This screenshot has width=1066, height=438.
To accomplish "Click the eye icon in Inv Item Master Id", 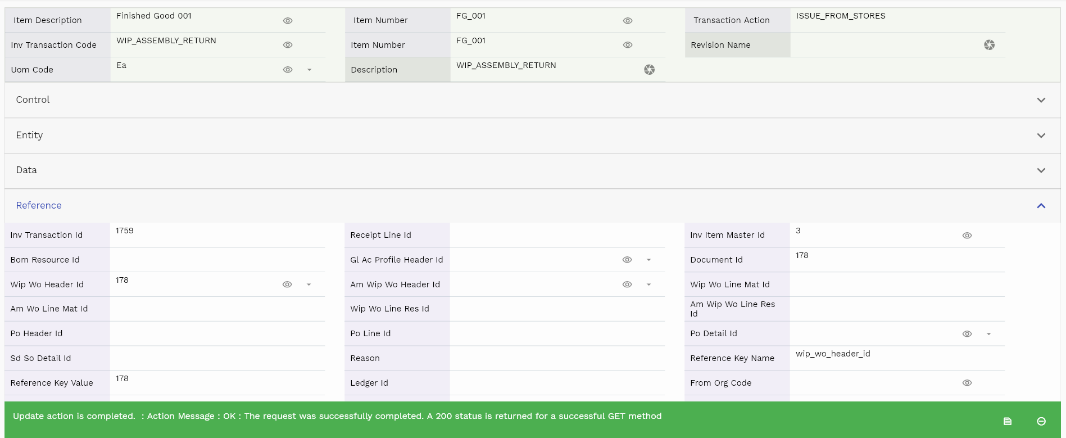I will click(967, 236).
